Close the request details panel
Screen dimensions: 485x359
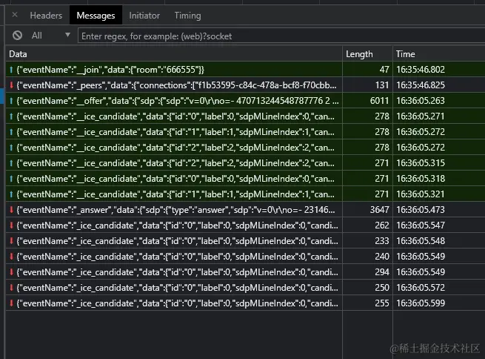click(x=15, y=15)
